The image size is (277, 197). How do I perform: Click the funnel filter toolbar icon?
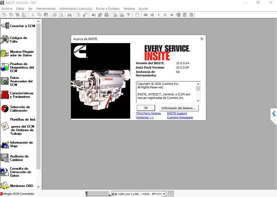click(x=128, y=15)
